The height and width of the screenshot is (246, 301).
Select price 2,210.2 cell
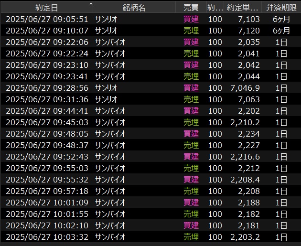click(245, 122)
